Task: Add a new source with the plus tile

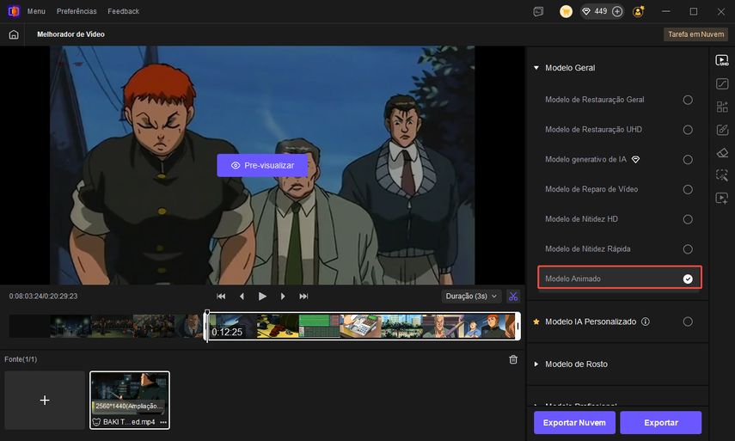Action: pyautogui.click(x=45, y=401)
